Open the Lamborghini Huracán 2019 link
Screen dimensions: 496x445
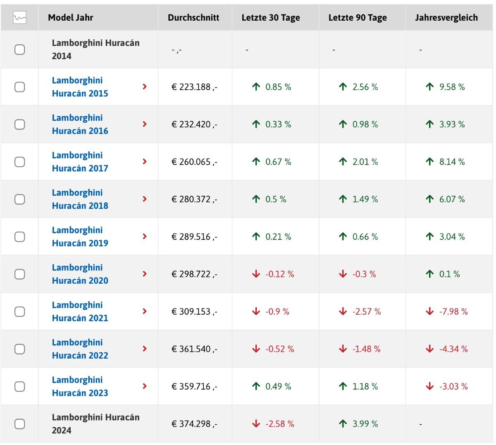click(80, 237)
